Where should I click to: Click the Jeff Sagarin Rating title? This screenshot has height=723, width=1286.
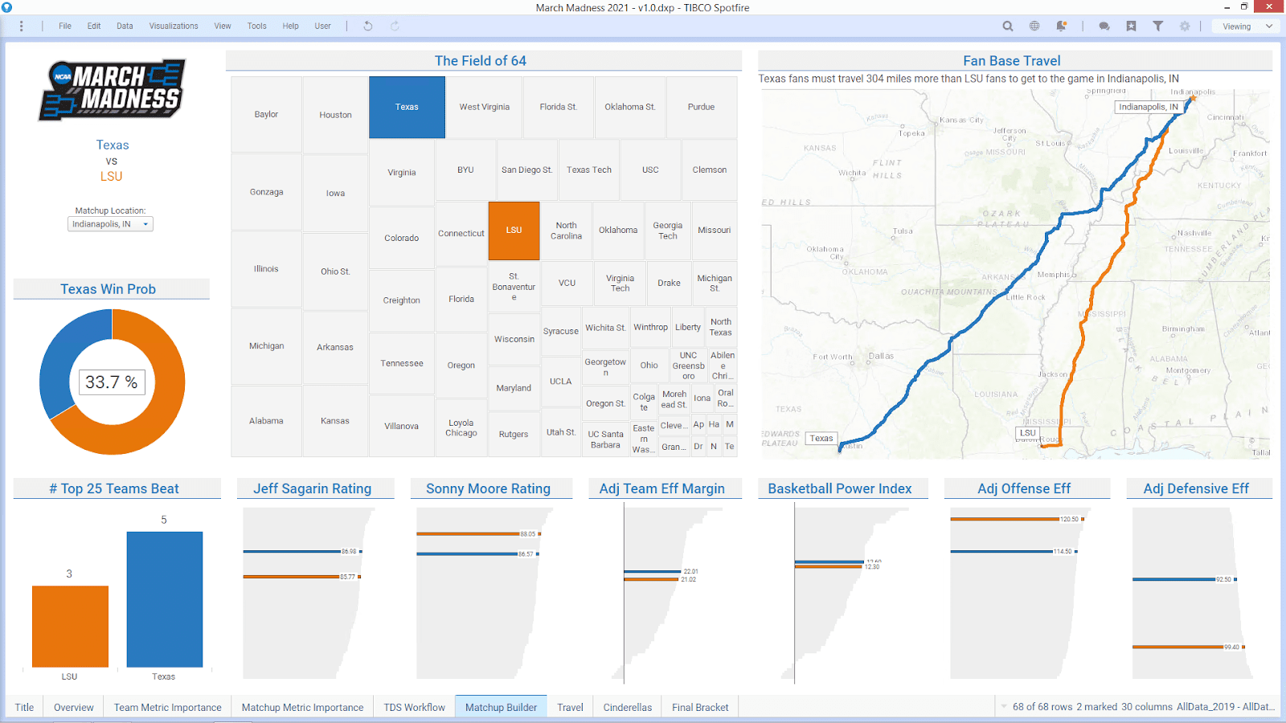click(313, 488)
